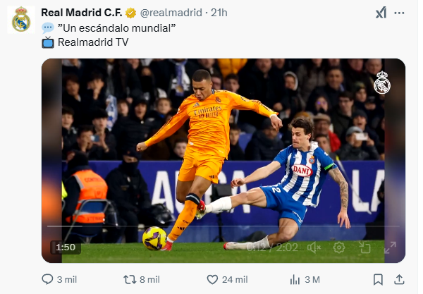Screen dimensions: 423x294
Task: Share the post via upload arrow icon
Action: (x=399, y=279)
